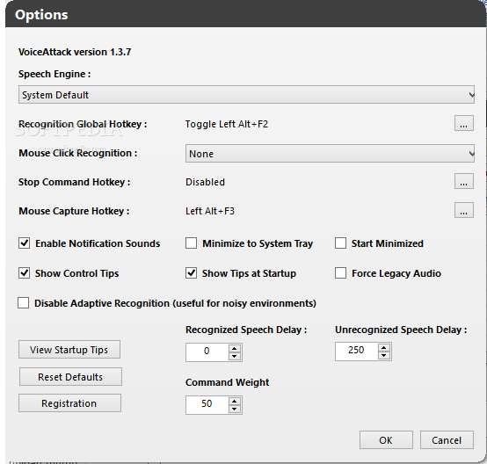Confirm settings with the OK button
487x464 pixels.
coord(386,439)
